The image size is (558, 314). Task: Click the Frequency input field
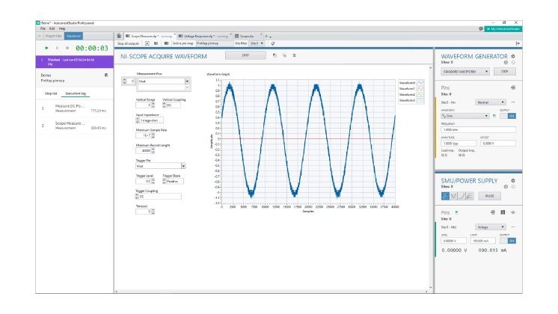click(478, 130)
